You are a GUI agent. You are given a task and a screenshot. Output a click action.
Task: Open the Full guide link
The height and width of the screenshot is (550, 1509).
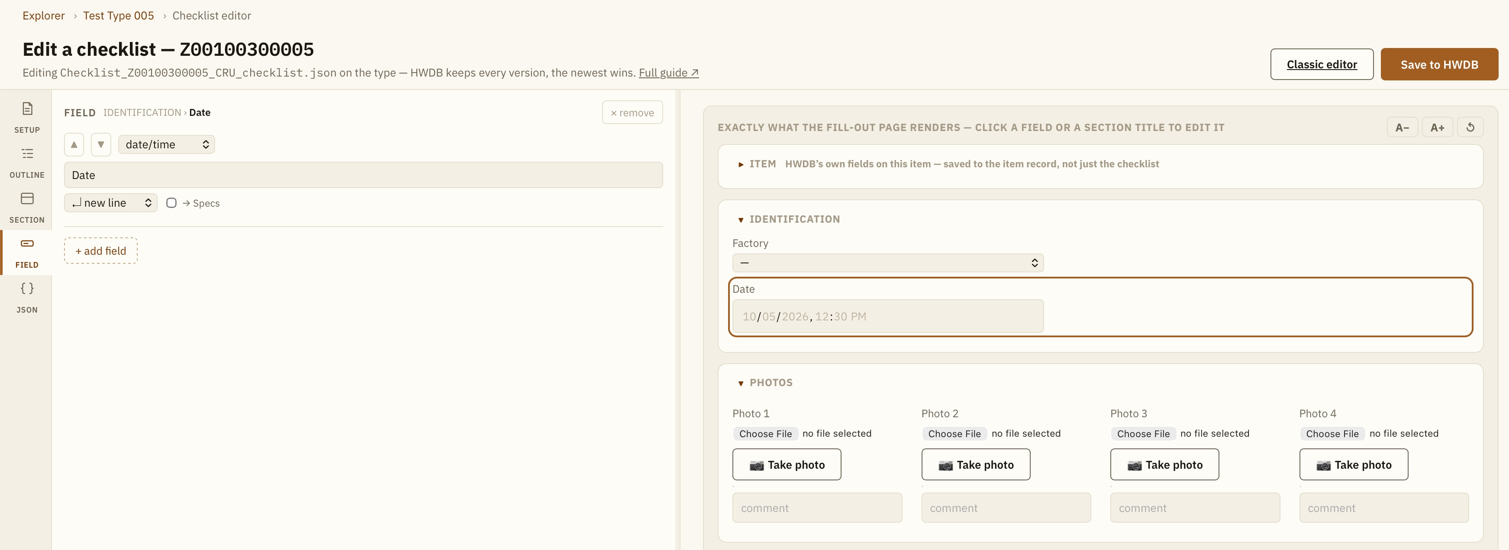(x=668, y=73)
